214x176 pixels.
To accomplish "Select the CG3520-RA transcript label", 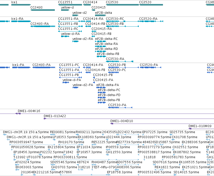I will [148, 19].
